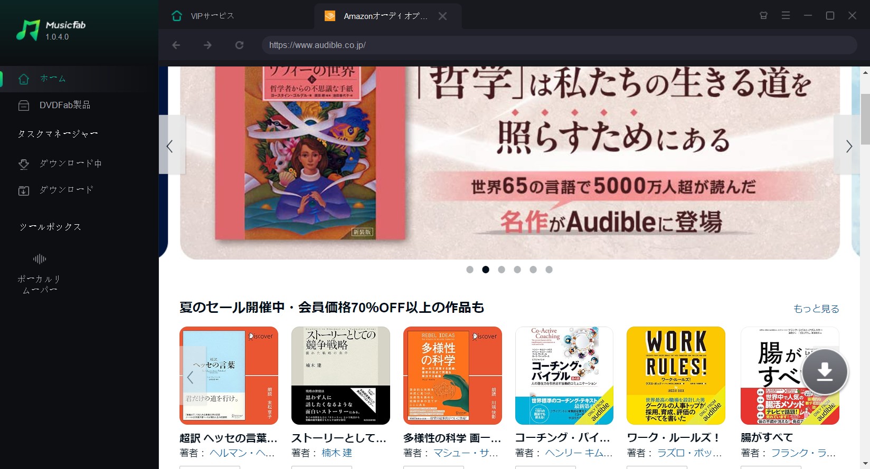This screenshot has width=870, height=469.
Task: Click the もっと見る link
Action: pyautogui.click(x=816, y=309)
